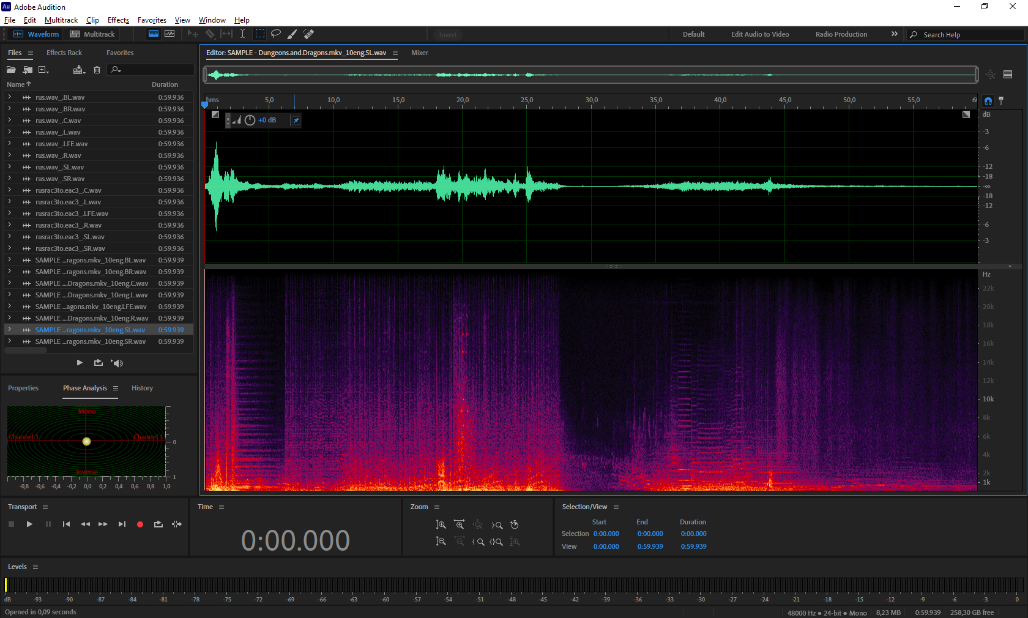Show spectral pitch display
The width and height of the screenshot is (1028, 618).
click(169, 34)
